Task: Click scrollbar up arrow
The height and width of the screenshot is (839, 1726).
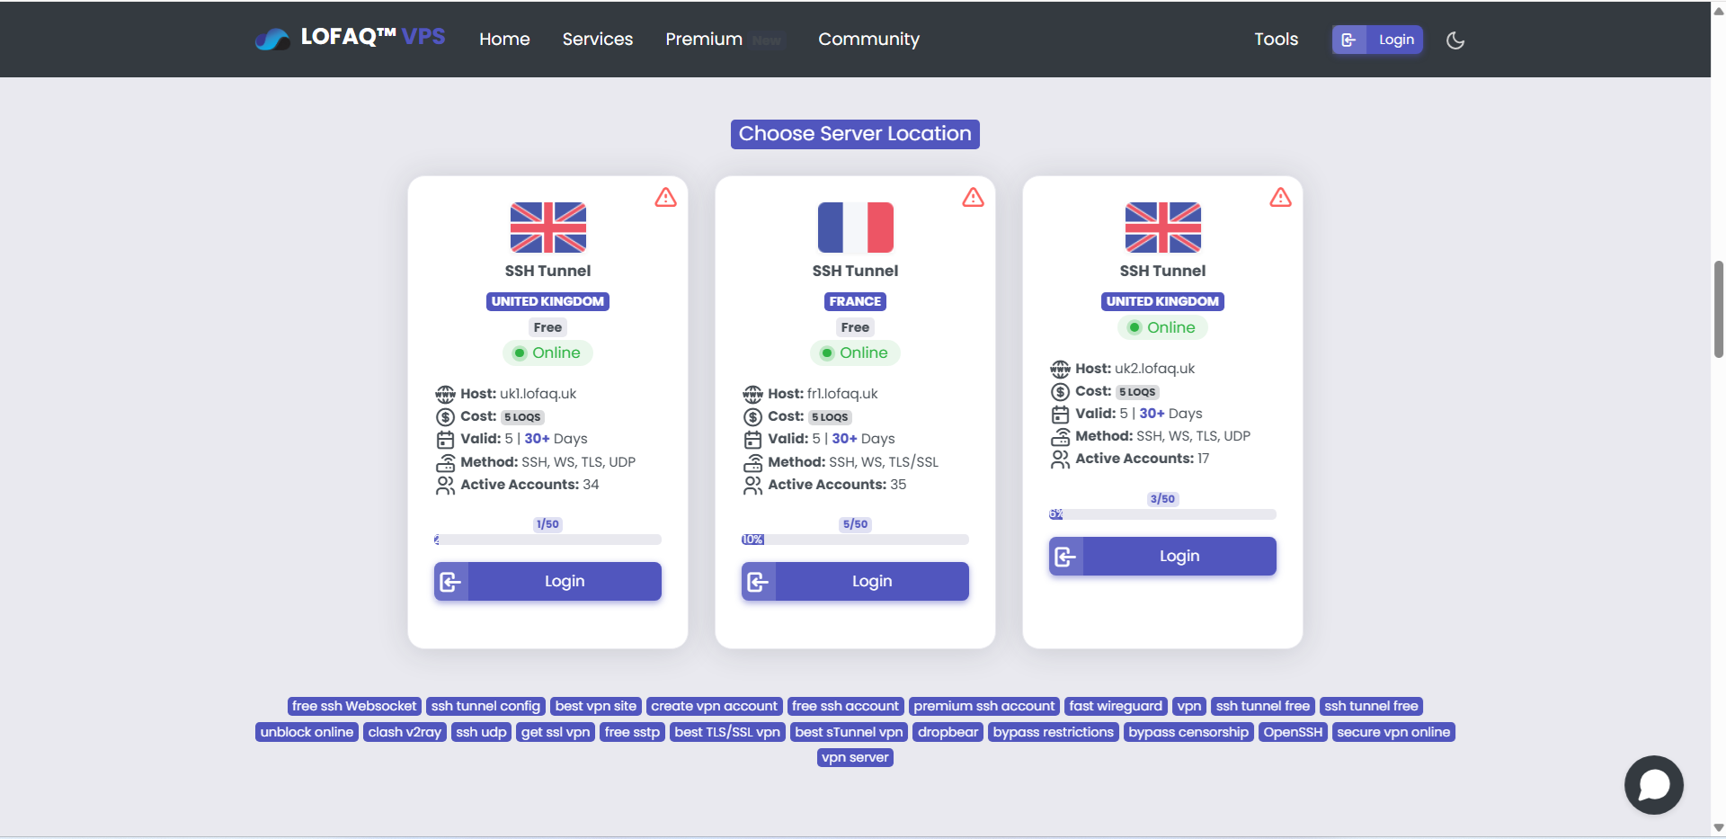Action: [1718, 11]
